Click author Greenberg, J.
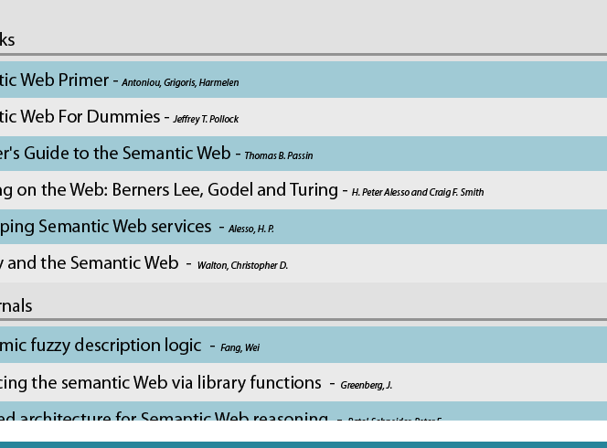This screenshot has width=607, height=448. pos(366,385)
